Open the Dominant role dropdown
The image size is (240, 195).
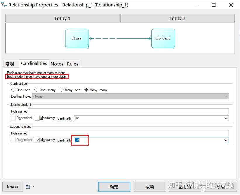pyautogui.click(x=225, y=96)
